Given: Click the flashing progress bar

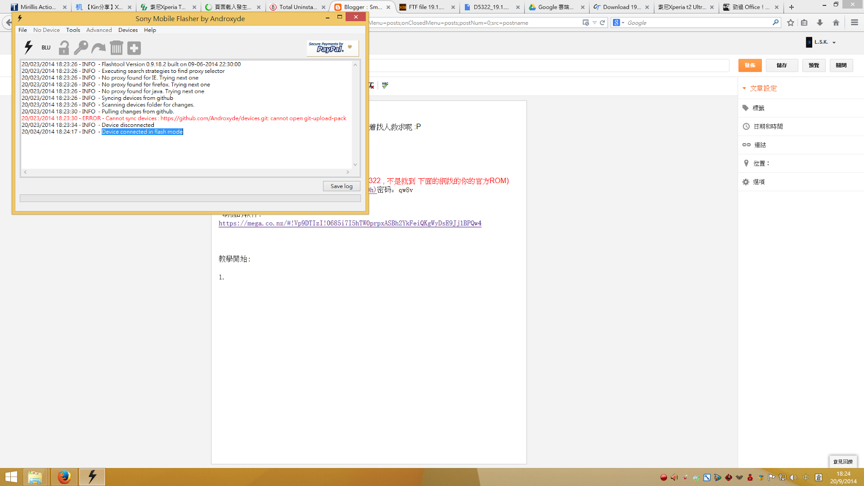Looking at the screenshot, I should pos(190,198).
